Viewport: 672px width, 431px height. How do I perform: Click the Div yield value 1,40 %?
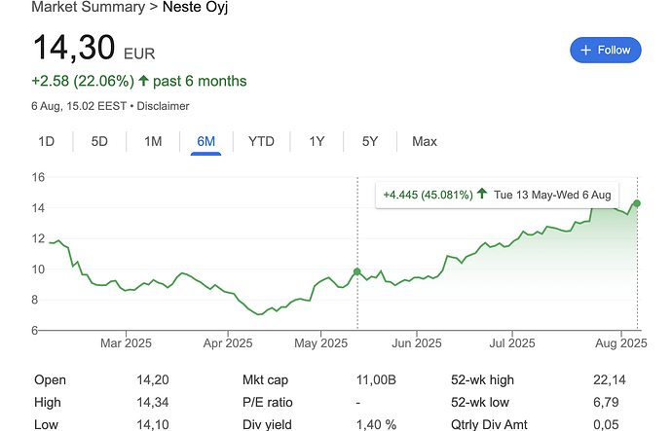pos(376,424)
